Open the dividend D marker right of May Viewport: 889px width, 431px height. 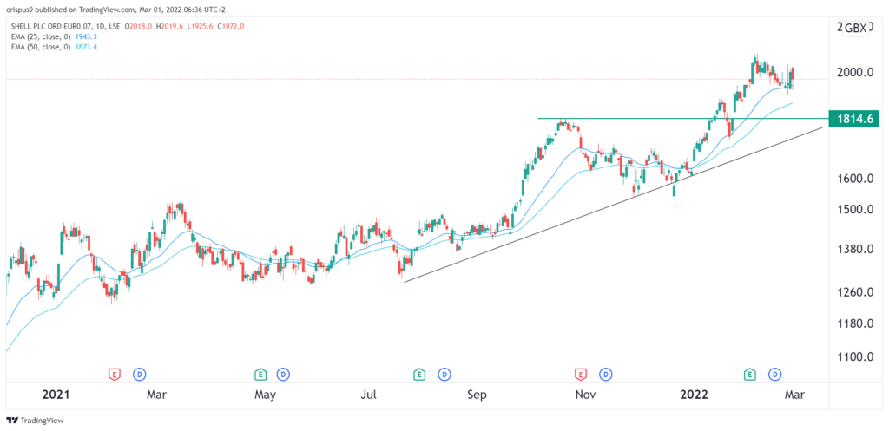[282, 374]
